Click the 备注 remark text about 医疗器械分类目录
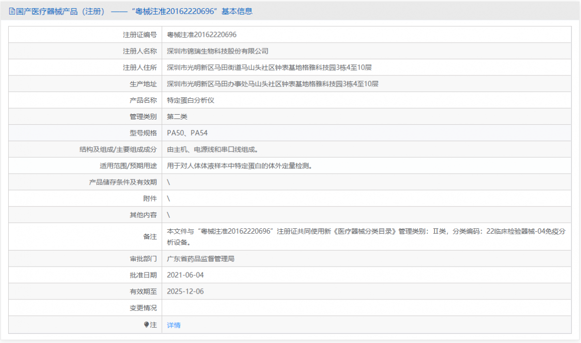581x343 pixels. 367,237
